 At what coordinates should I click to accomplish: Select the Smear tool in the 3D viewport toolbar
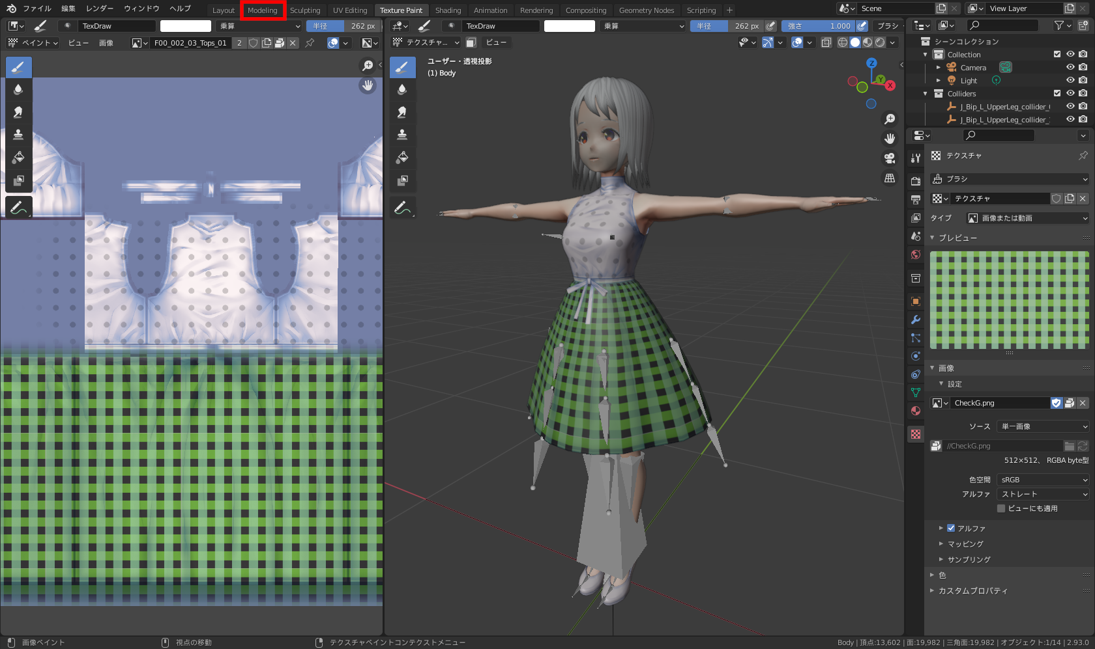point(402,111)
